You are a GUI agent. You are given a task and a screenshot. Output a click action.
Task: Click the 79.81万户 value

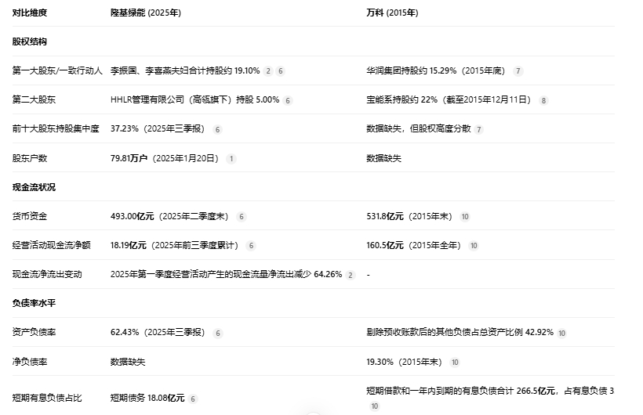click(x=129, y=158)
